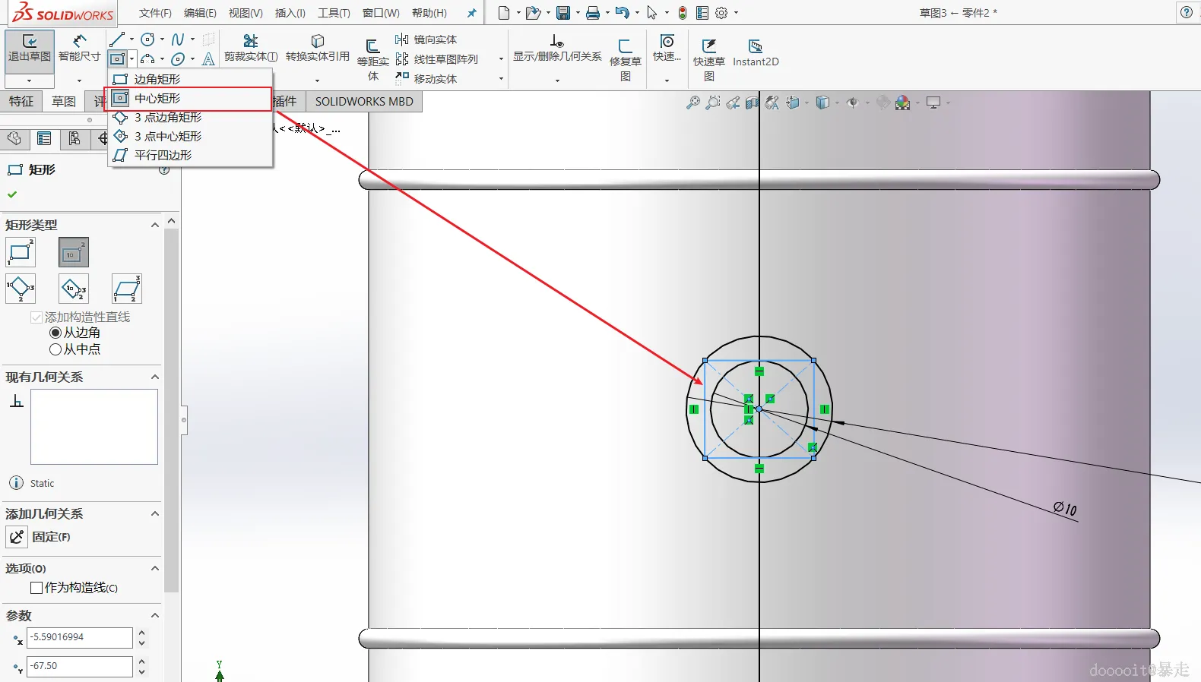Collapse the 参数 section
The image size is (1201, 682).
155,615
